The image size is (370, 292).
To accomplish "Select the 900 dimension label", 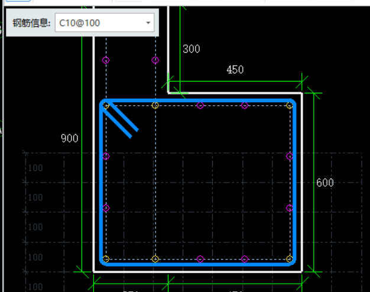I will click(x=69, y=138).
